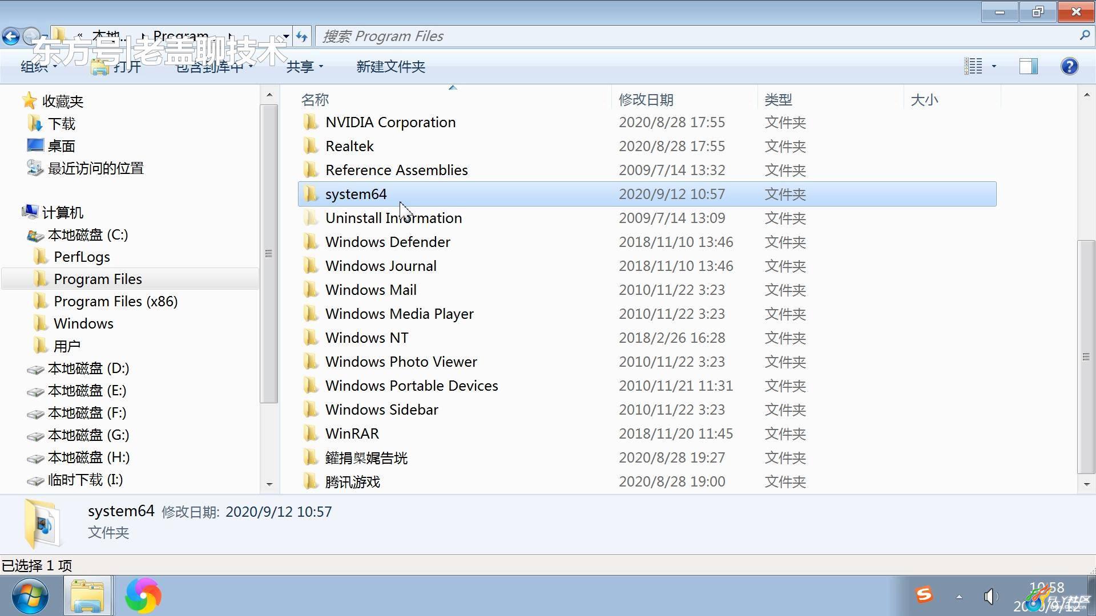Select 本地磁盘 (E:) drive
Image resolution: width=1096 pixels, height=616 pixels.
pos(76,391)
